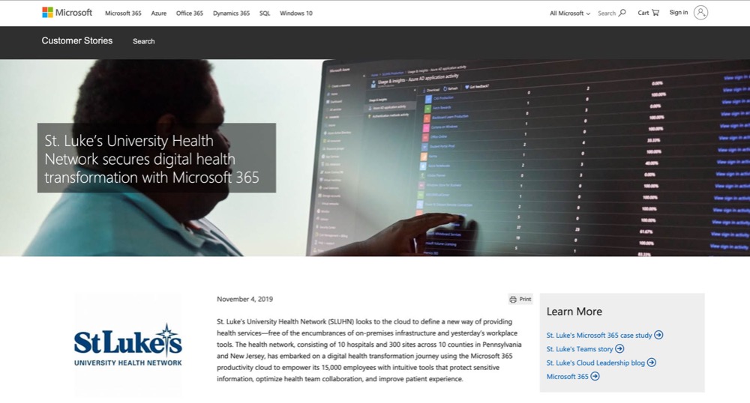Click Search in Customer Stories bar
The image size is (750, 403).
[x=143, y=41]
